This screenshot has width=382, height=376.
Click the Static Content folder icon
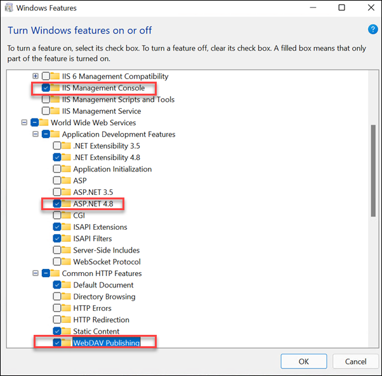(x=67, y=331)
